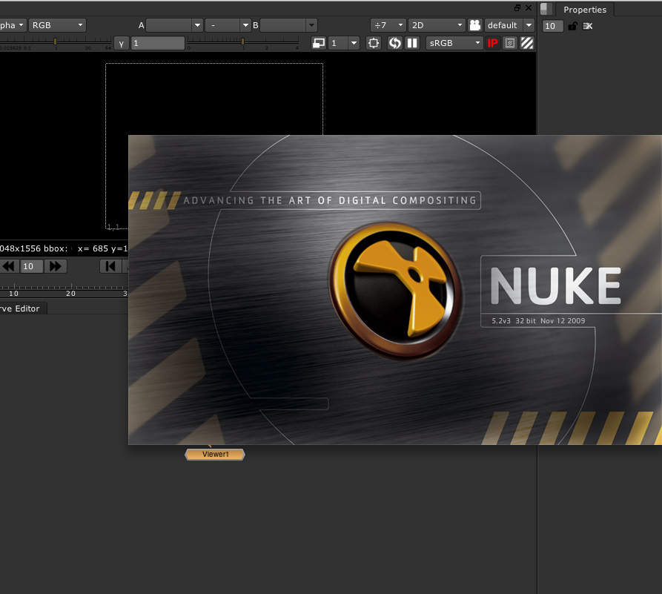
Task: Click the 3D camera lock icon
Action: click(475, 25)
